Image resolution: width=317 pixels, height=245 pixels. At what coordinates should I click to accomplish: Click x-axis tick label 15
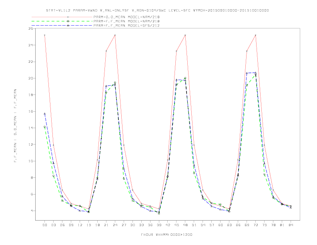tap(88, 225)
